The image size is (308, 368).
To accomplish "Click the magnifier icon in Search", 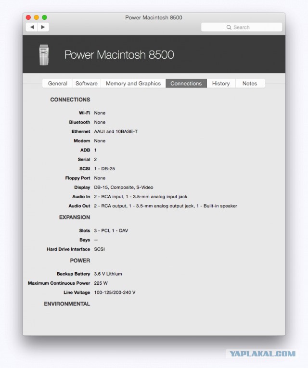I will point(229,27).
